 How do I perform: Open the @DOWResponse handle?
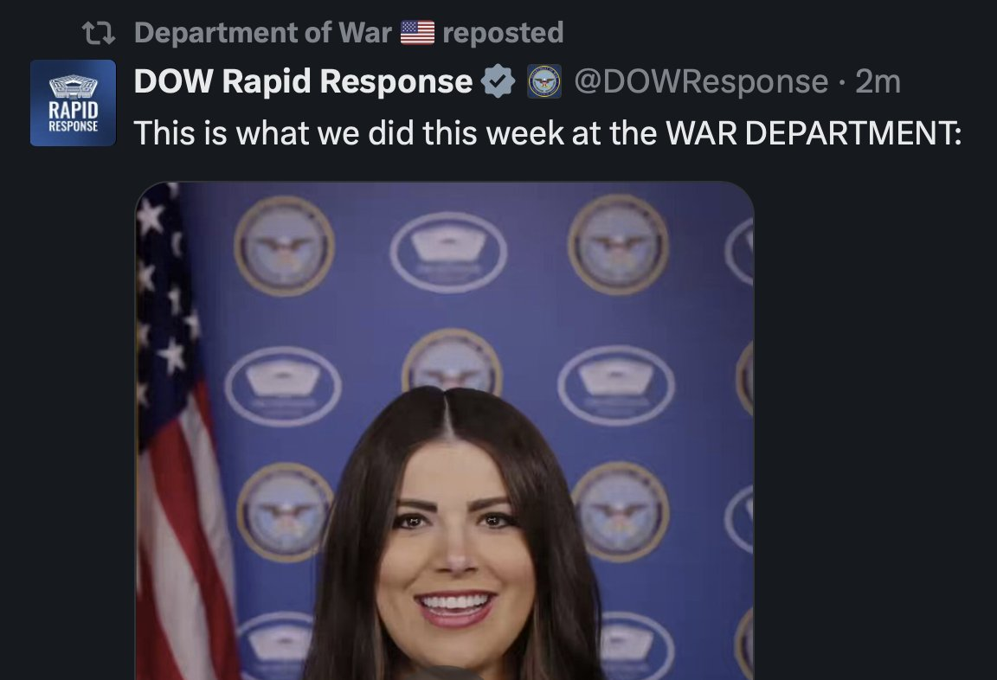click(x=701, y=81)
